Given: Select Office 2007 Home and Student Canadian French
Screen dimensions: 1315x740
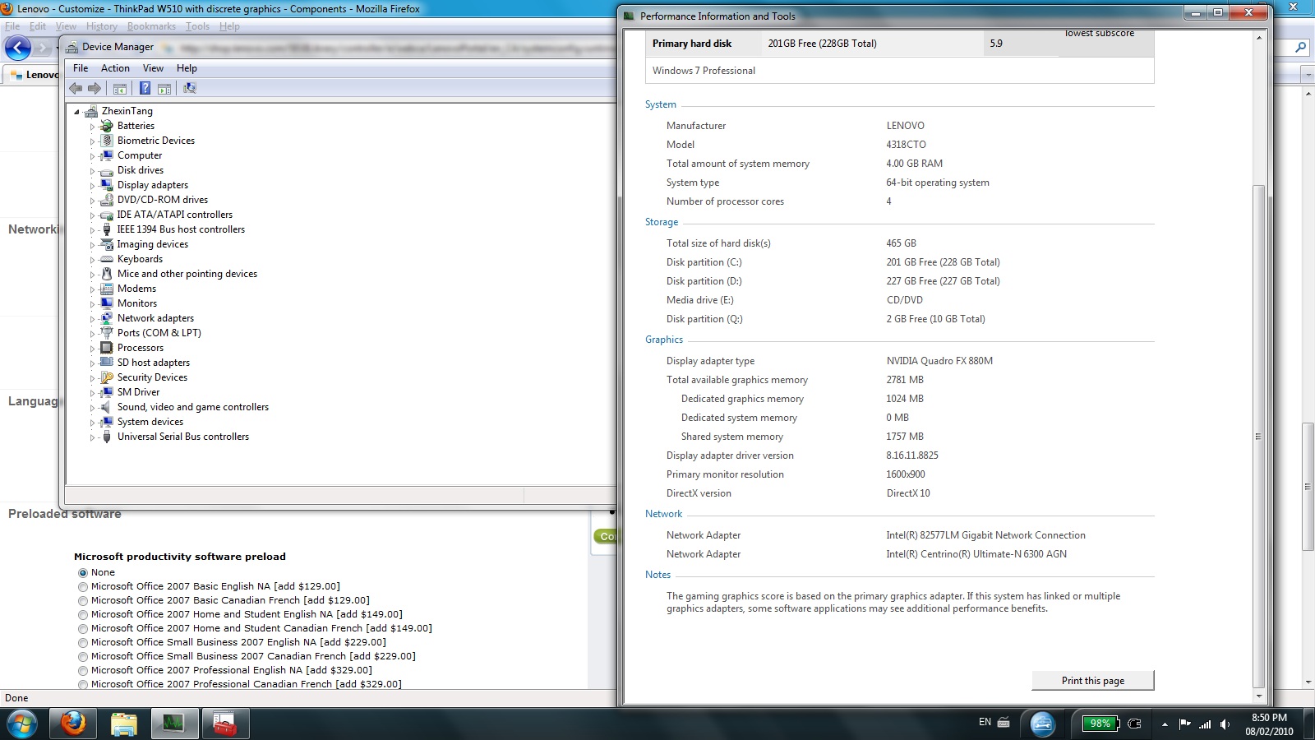Looking at the screenshot, I should click(x=83, y=629).
